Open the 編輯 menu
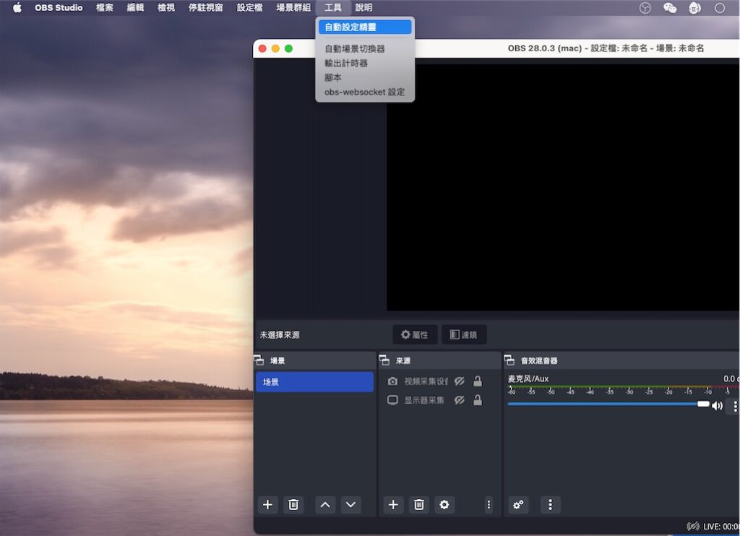Viewport: 740px width, 536px height. pyautogui.click(x=135, y=7)
